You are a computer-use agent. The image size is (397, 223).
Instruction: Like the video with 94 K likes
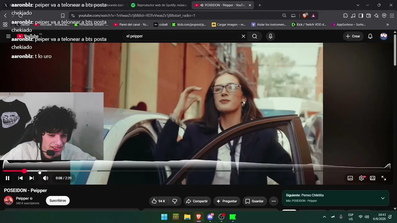(x=158, y=201)
